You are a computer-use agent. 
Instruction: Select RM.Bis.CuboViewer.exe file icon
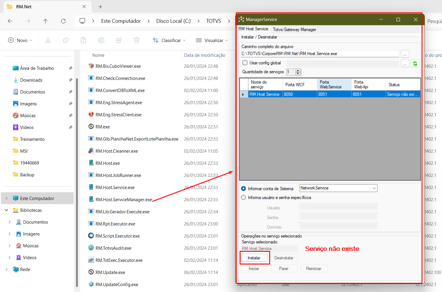(x=91, y=66)
